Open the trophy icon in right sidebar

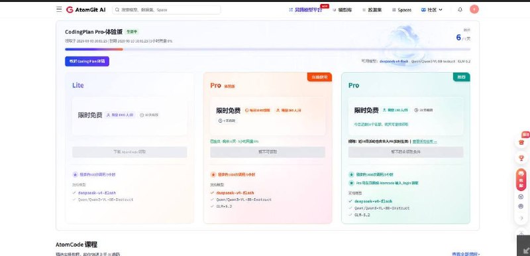tap(521, 158)
